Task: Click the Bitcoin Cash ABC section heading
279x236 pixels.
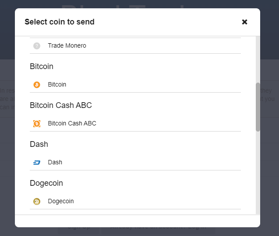Action: [x=61, y=105]
